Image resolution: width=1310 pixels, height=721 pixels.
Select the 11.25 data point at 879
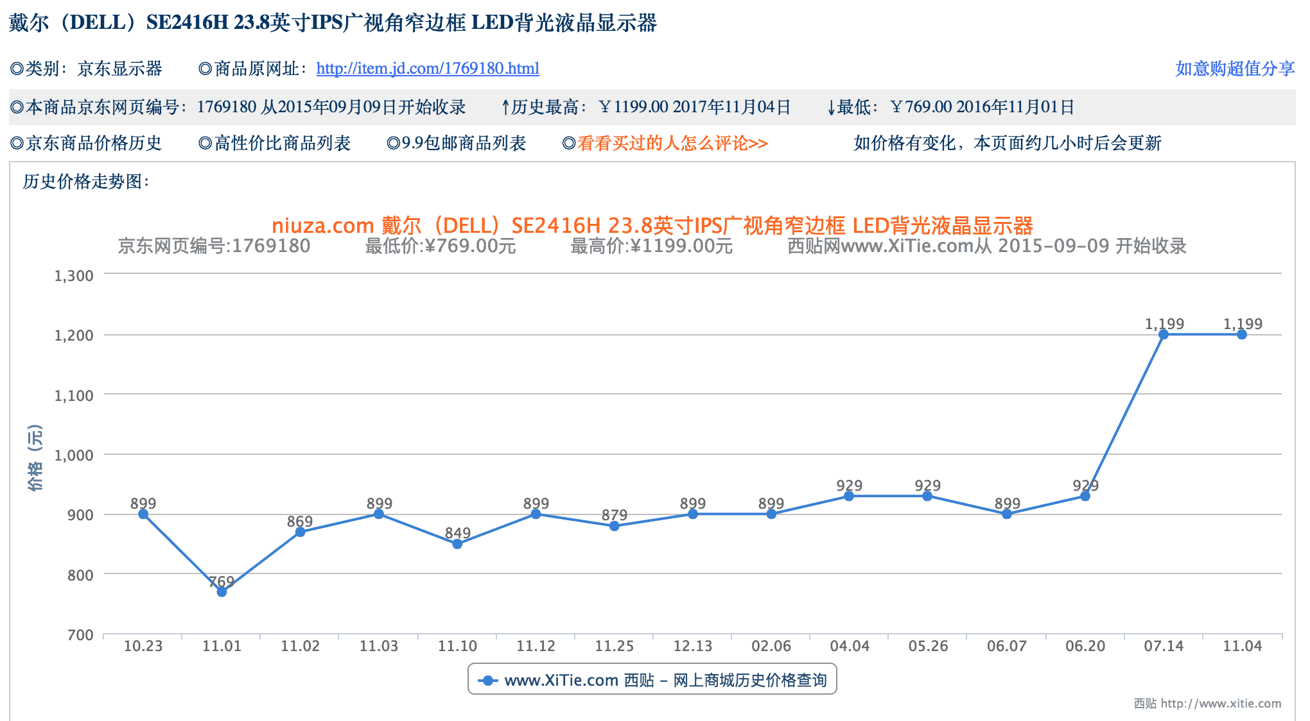615,526
